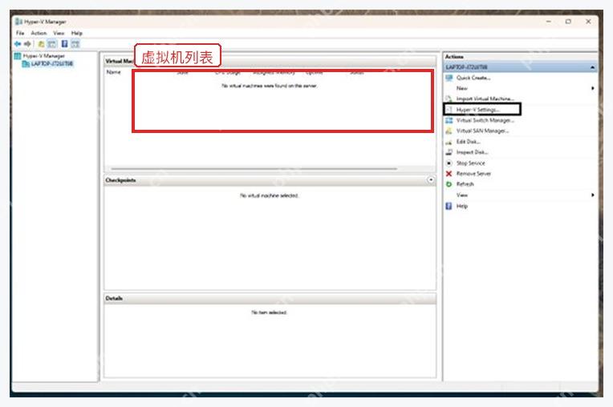Collapse the LAPTOP section in Actions pane
The height and width of the screenshot is (407, 613).
[592, 67]
